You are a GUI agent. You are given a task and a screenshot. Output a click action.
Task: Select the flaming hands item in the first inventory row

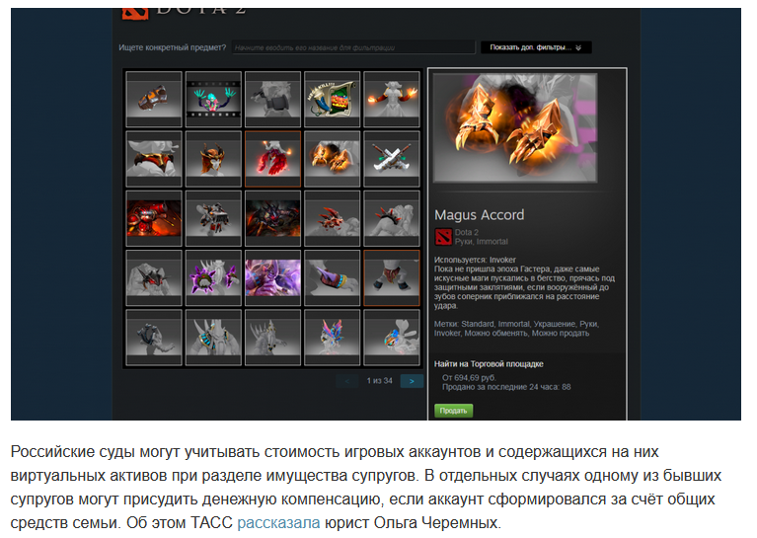[x=392, y=100]
